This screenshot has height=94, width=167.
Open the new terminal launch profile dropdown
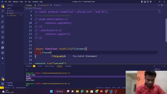[x=156, y=66]
